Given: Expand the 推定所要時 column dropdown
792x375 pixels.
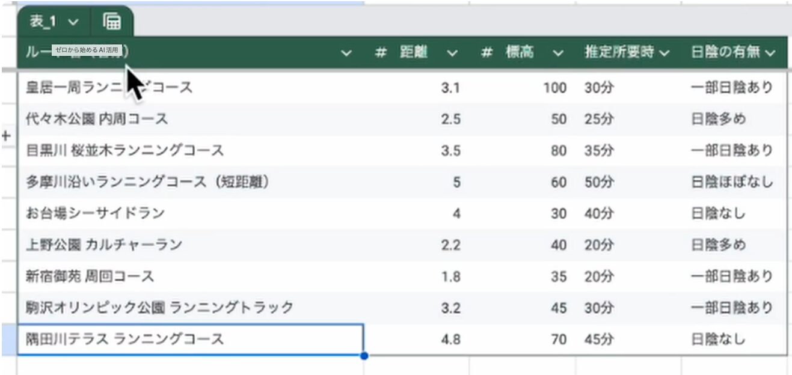Looking at the screenshot, I should pyautogui.click(x=664, y=53).
